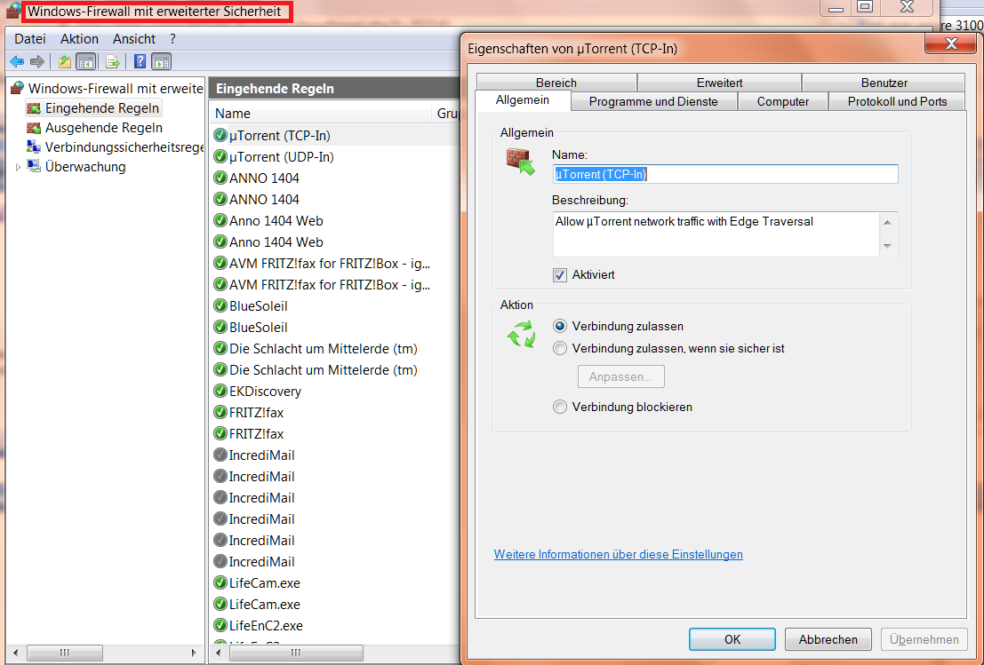Image resolution: width=984 pixels, height=665 pixels.
Task: Click the firewall icon in the title bar
Action: 14,12
